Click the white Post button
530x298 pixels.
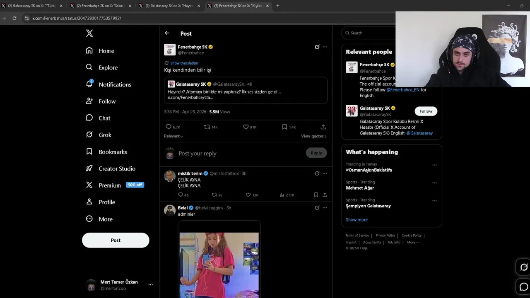coord(116,240)
